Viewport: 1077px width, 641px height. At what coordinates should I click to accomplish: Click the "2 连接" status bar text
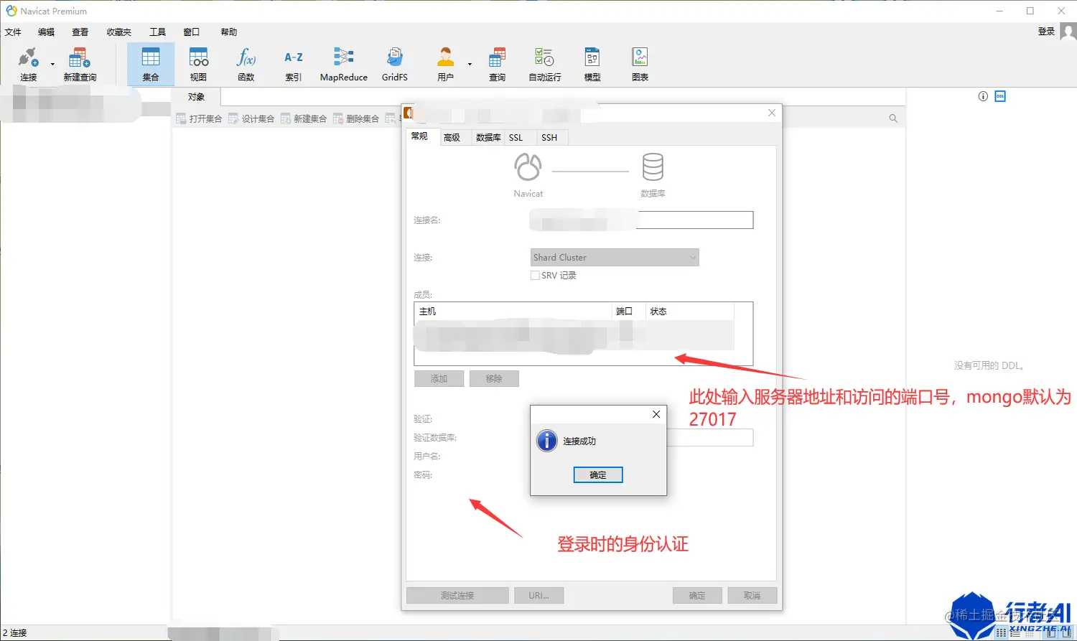[15, 632]
